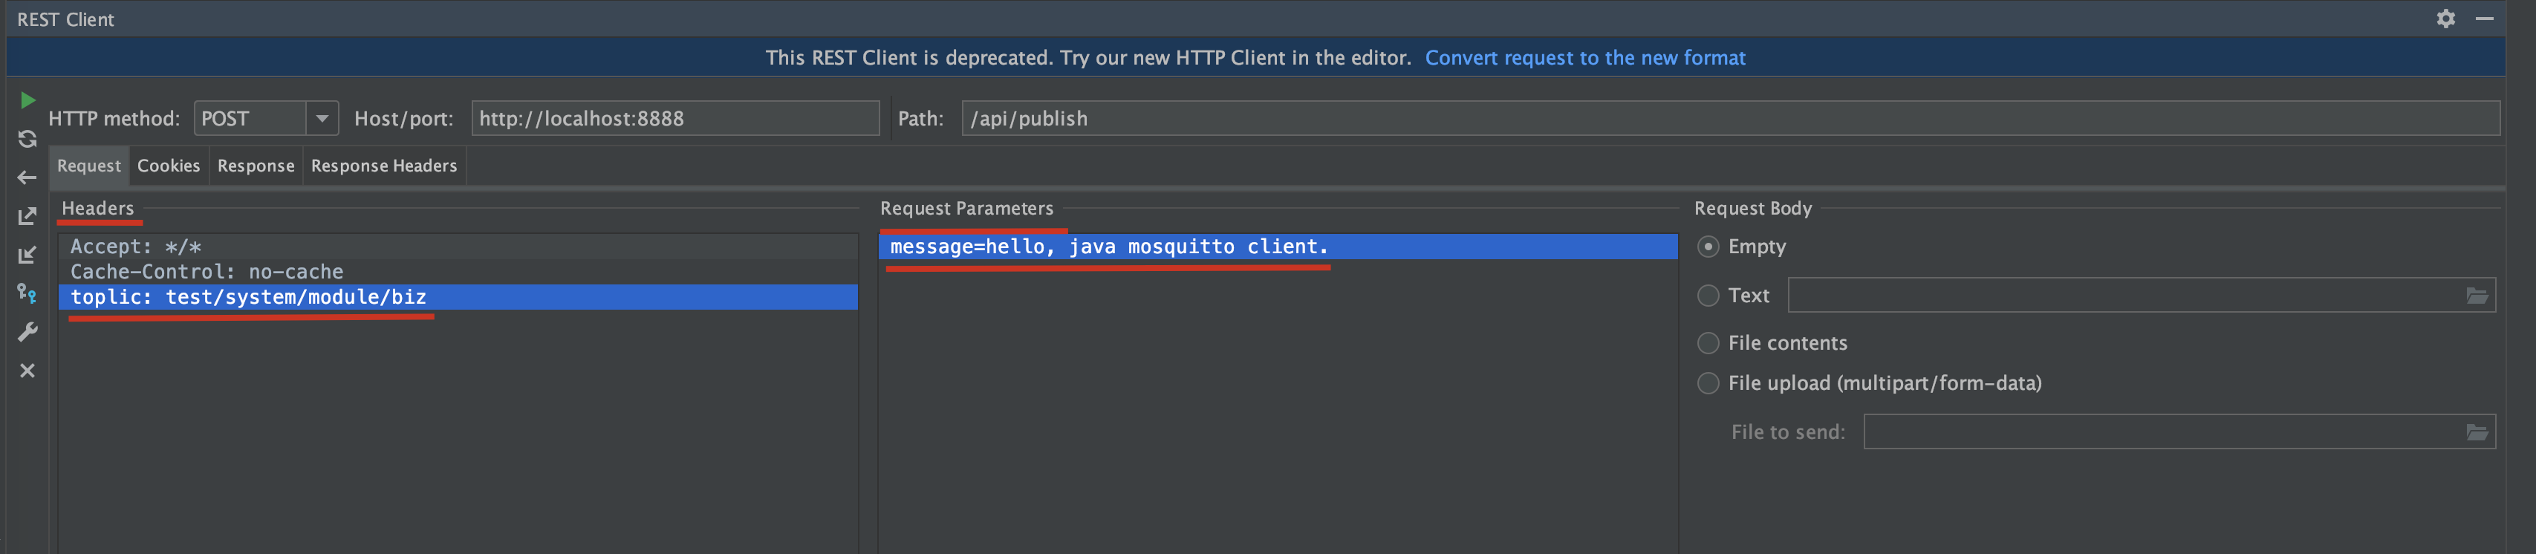Select the Empty request body option
Image resolution: width=2536 pixels, height=554 pixels.
[1708, 247]
